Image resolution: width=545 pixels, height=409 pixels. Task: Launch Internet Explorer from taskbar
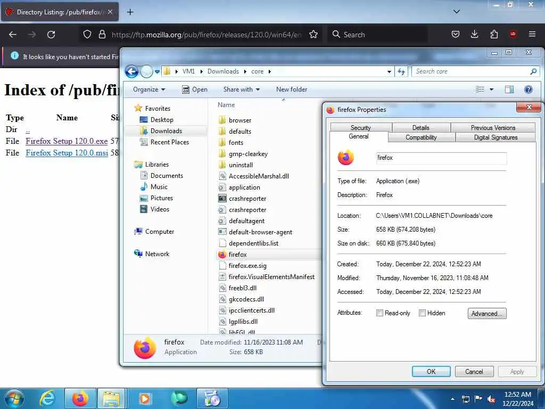click(47, 398)
